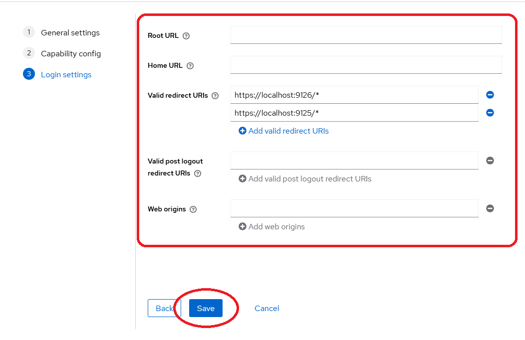
Task: Add another valid redirect URI
Action: 283,131
